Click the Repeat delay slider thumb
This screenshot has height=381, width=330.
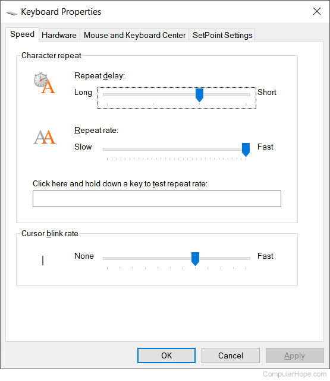[199, 95]
